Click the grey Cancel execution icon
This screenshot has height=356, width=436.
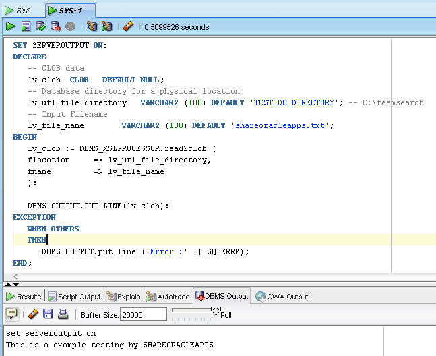click(70, 26)
